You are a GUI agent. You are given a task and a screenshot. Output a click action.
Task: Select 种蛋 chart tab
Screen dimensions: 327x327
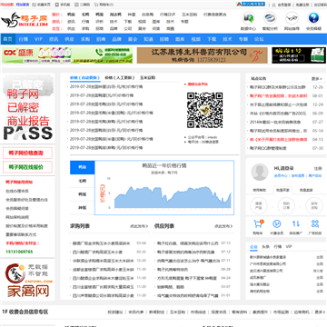coord(83,208)
